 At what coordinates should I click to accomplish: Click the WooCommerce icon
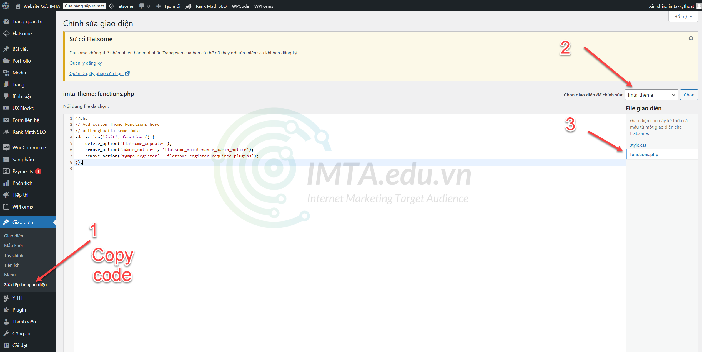point(7,147)
